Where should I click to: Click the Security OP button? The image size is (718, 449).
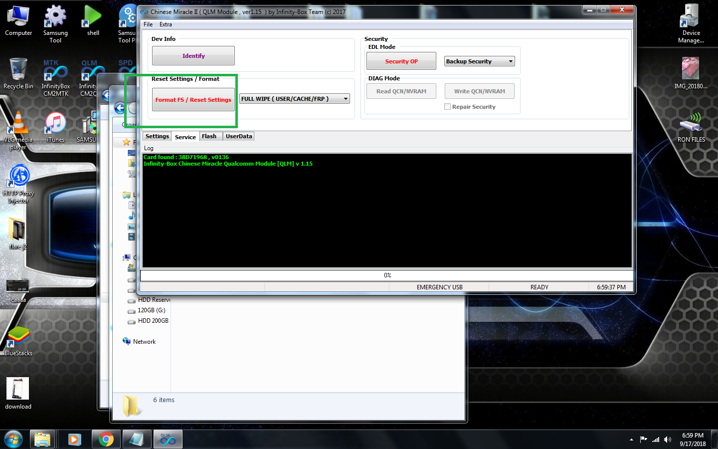(401, 61)
